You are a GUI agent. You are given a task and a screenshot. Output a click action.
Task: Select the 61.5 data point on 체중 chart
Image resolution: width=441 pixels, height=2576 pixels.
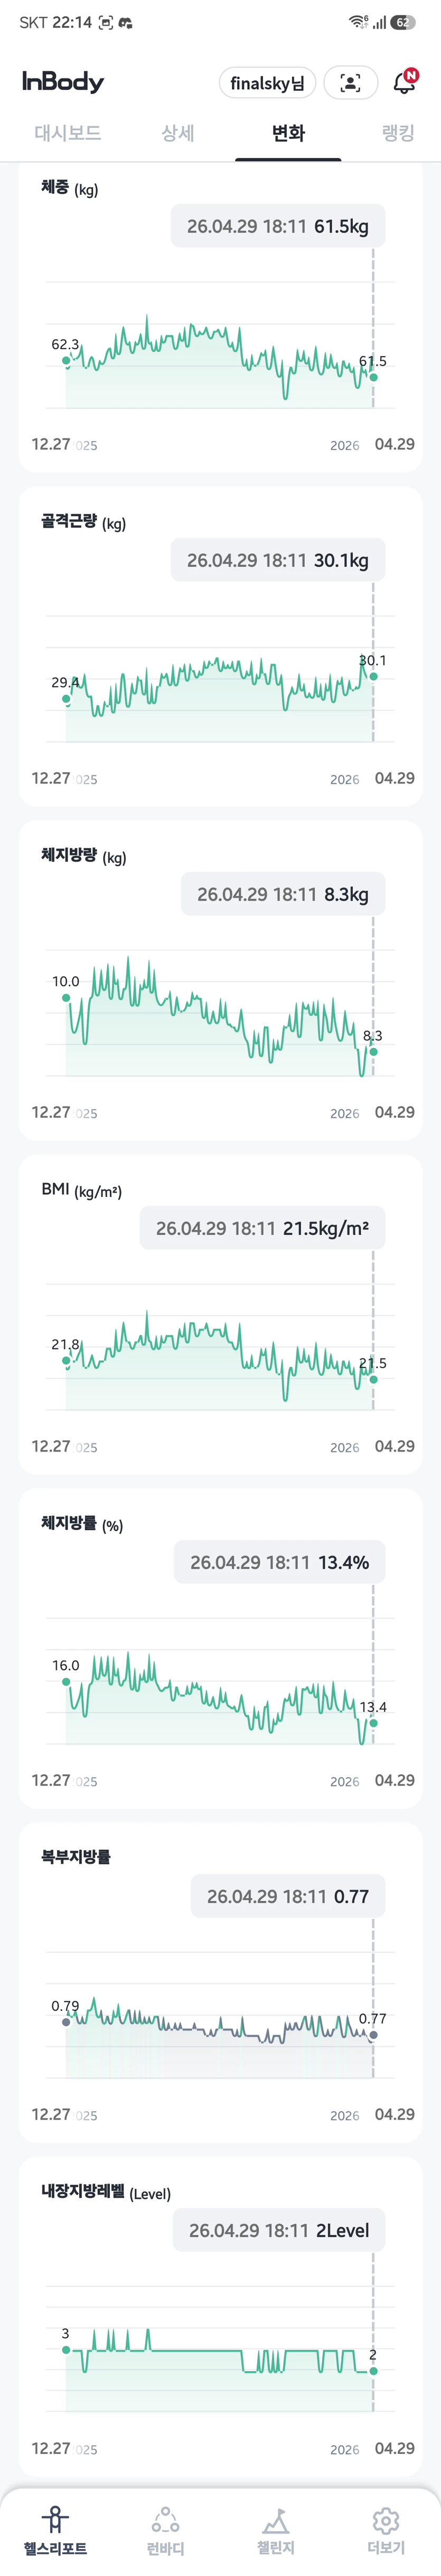point(374,377)
